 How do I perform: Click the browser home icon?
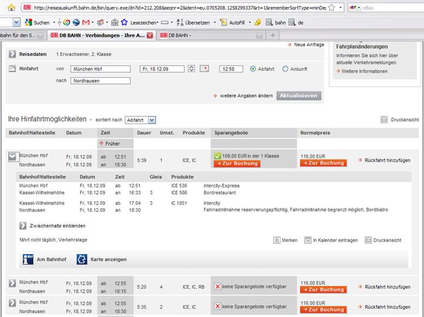tap(11, 8)
